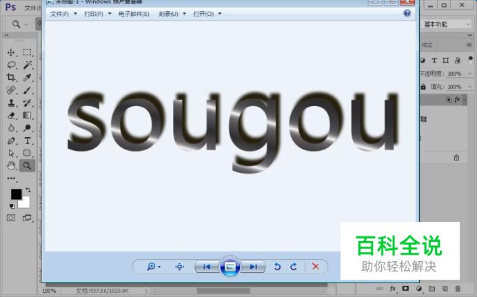The width and height of the screenshot is (477, 297).
Task: Click the foreground black color swatch
Action: [x=16, y=194]
